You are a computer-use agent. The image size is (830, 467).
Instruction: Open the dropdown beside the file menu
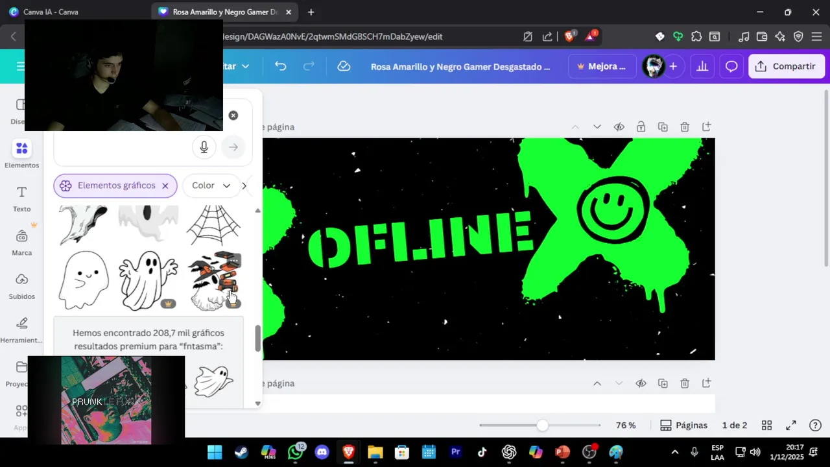point(245,66)
